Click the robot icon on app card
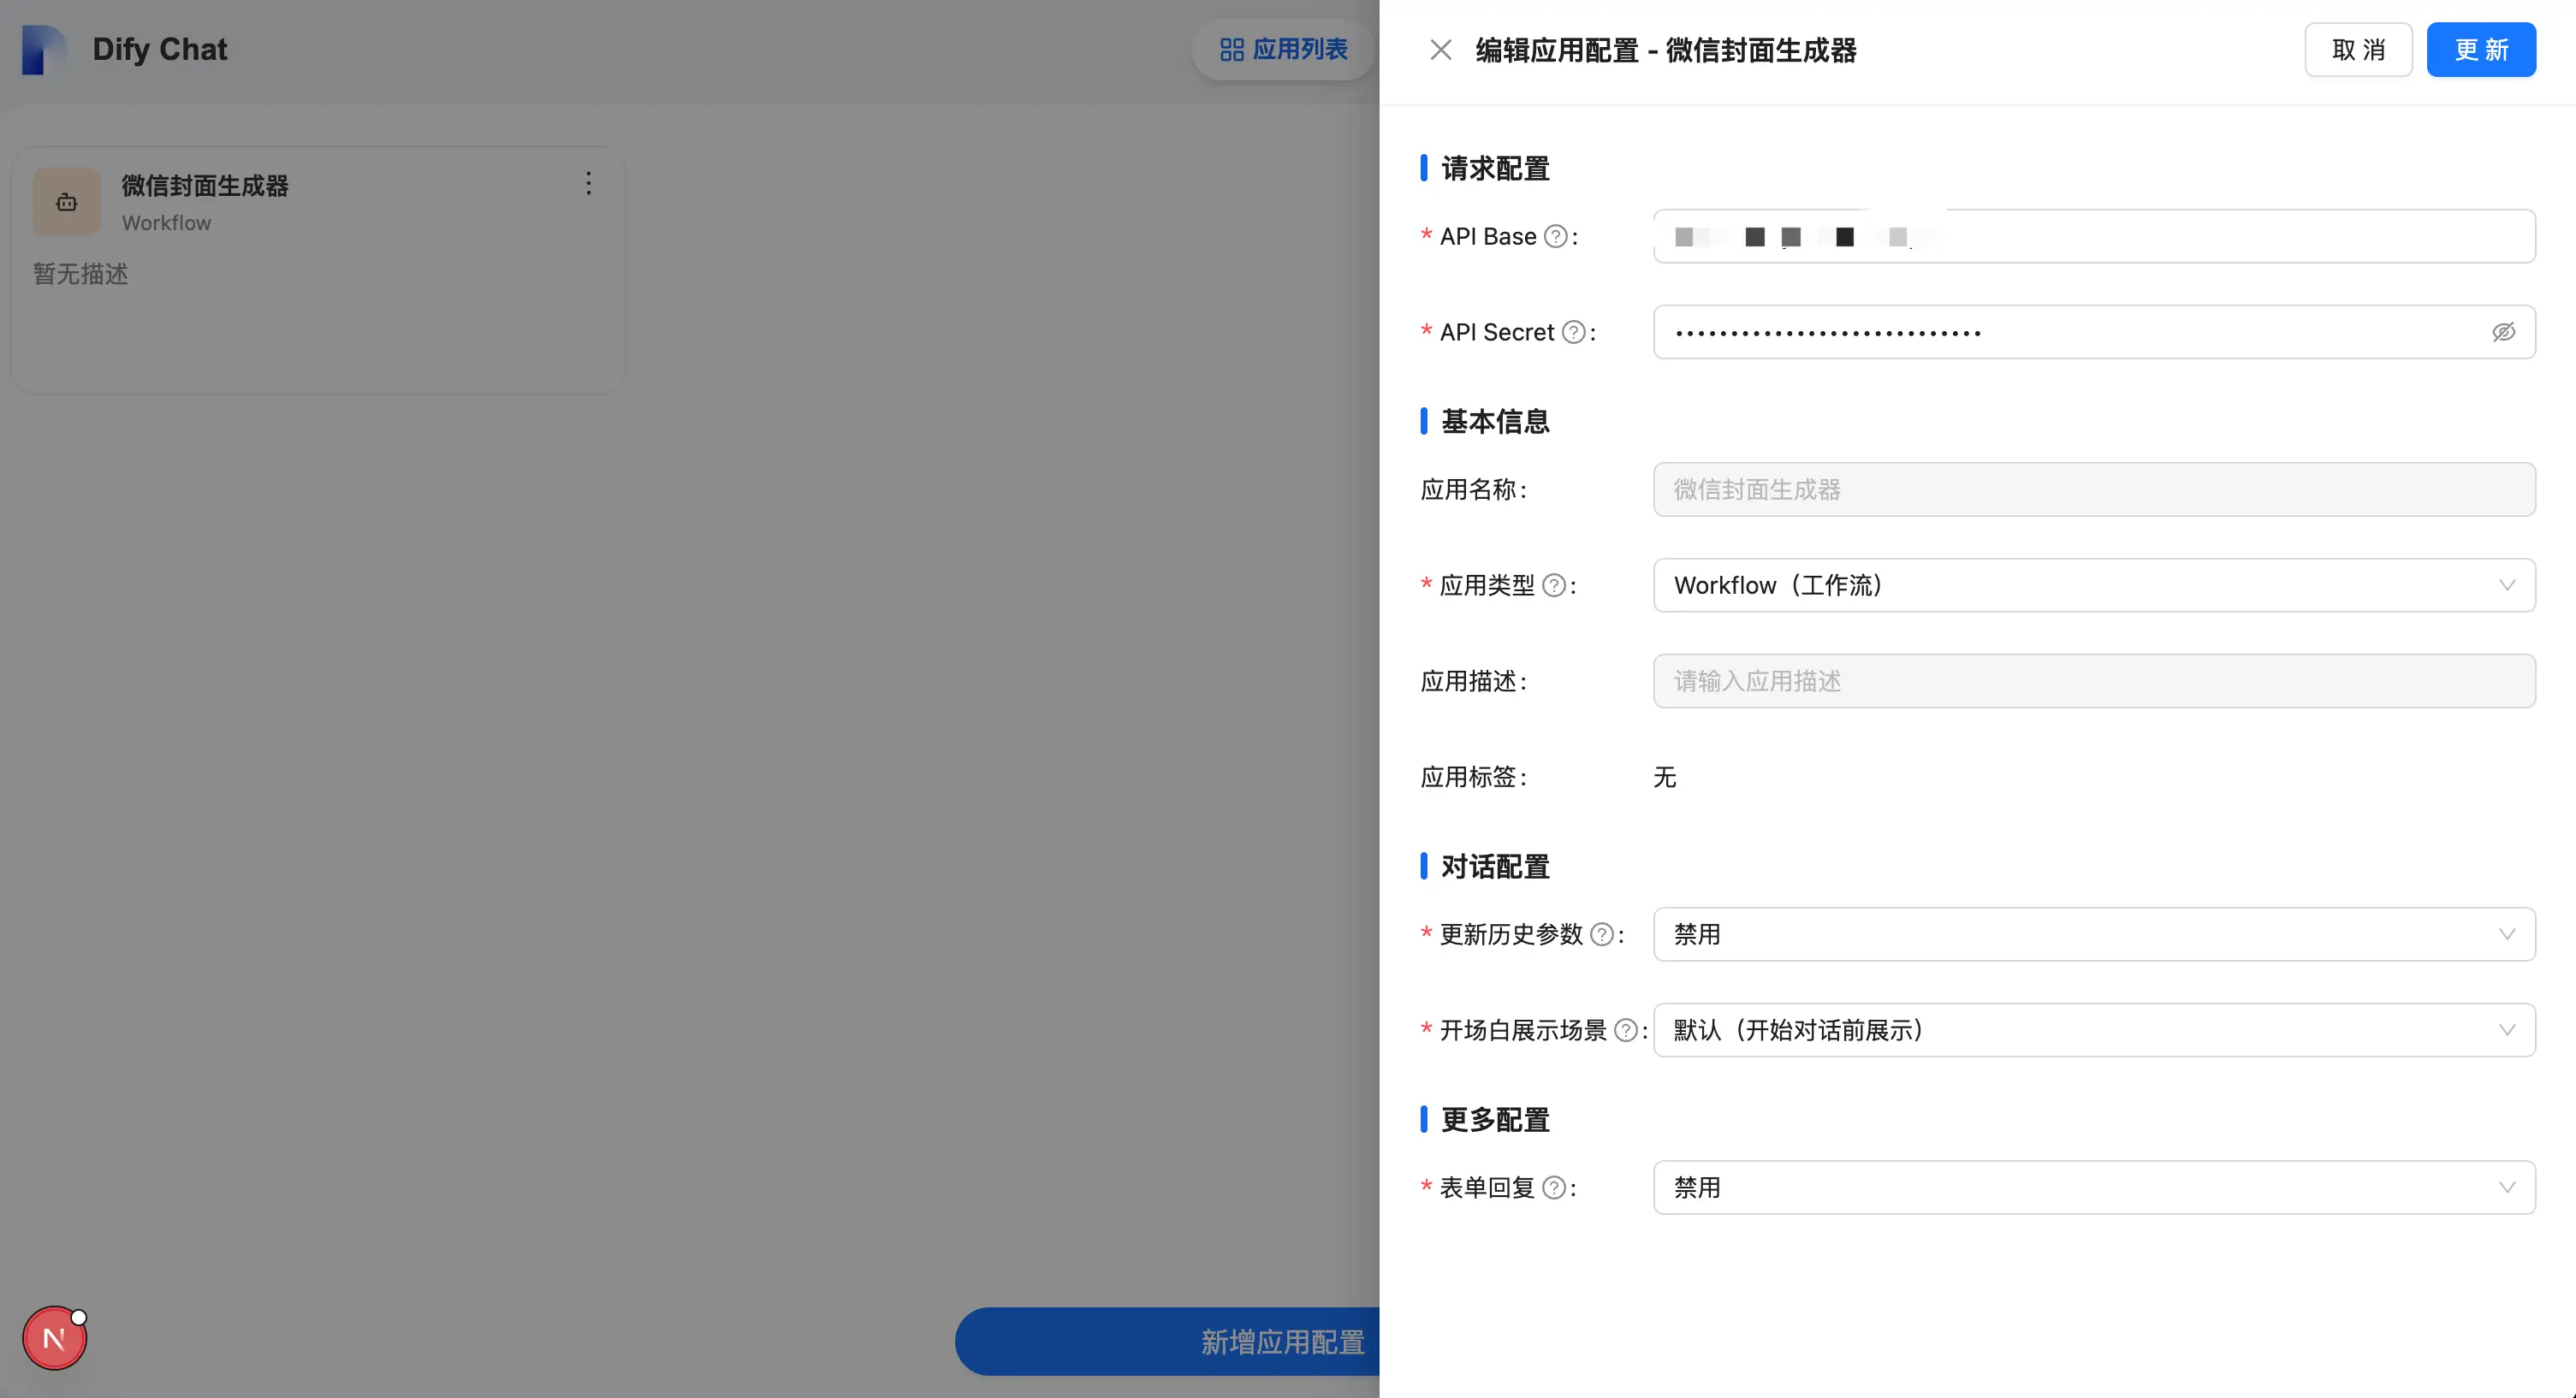 click(x=67, y=202)
